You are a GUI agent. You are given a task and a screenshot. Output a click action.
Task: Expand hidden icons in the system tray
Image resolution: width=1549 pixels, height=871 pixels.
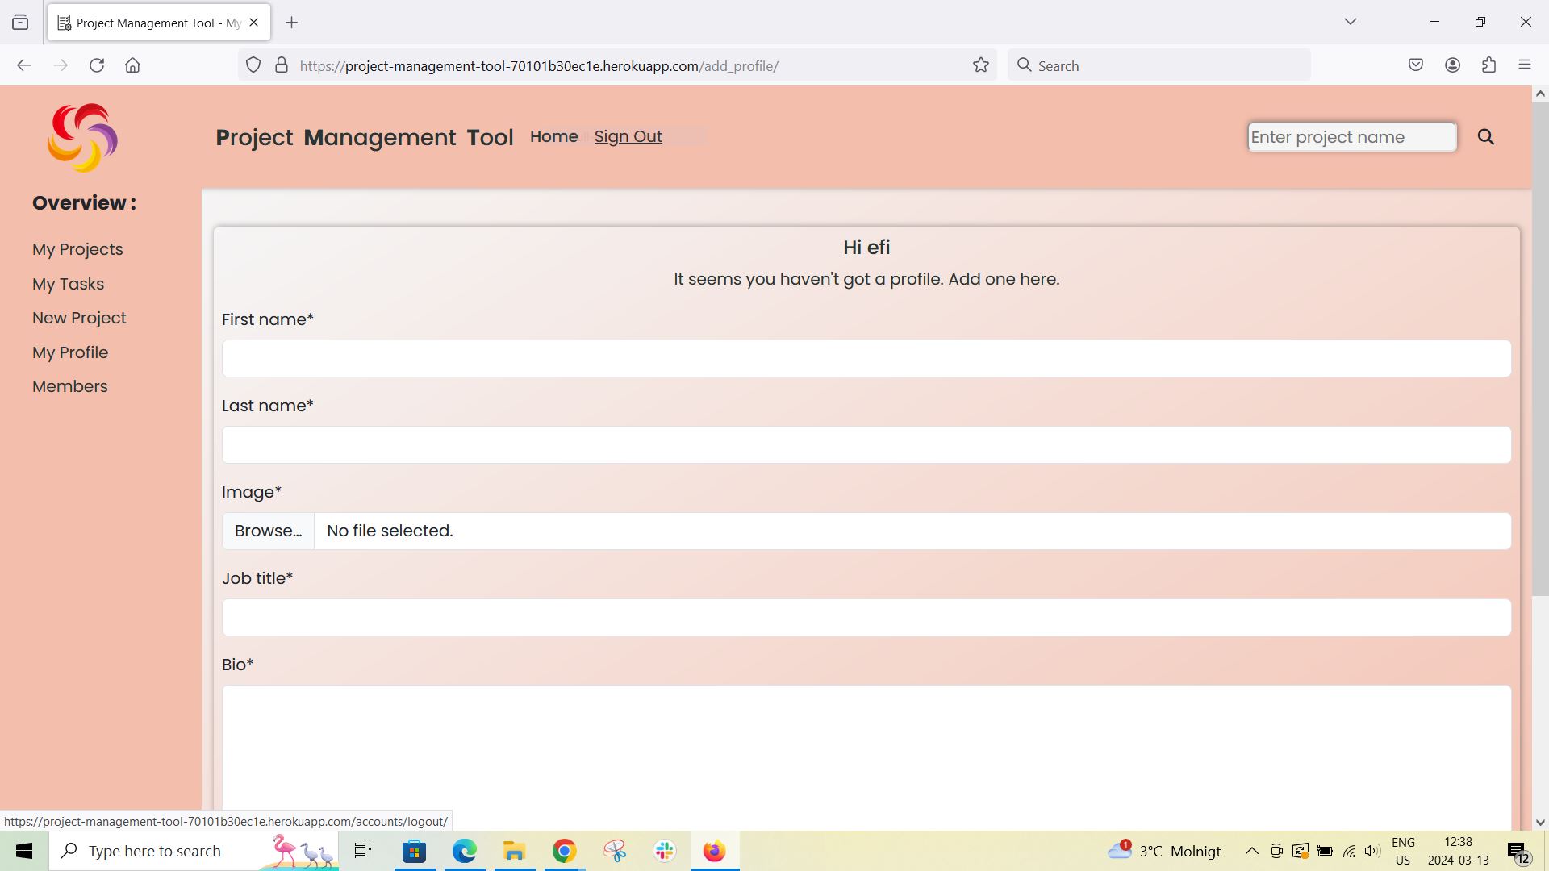click(x=1251, y=851)
